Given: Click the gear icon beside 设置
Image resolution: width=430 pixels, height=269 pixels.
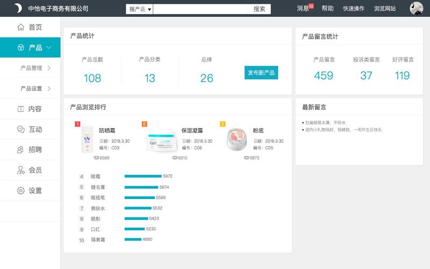Looking at the screenshot, I should pos(21,190).
